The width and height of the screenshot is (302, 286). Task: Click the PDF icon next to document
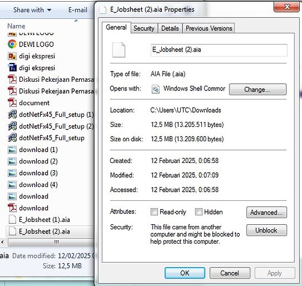(12, 103)
